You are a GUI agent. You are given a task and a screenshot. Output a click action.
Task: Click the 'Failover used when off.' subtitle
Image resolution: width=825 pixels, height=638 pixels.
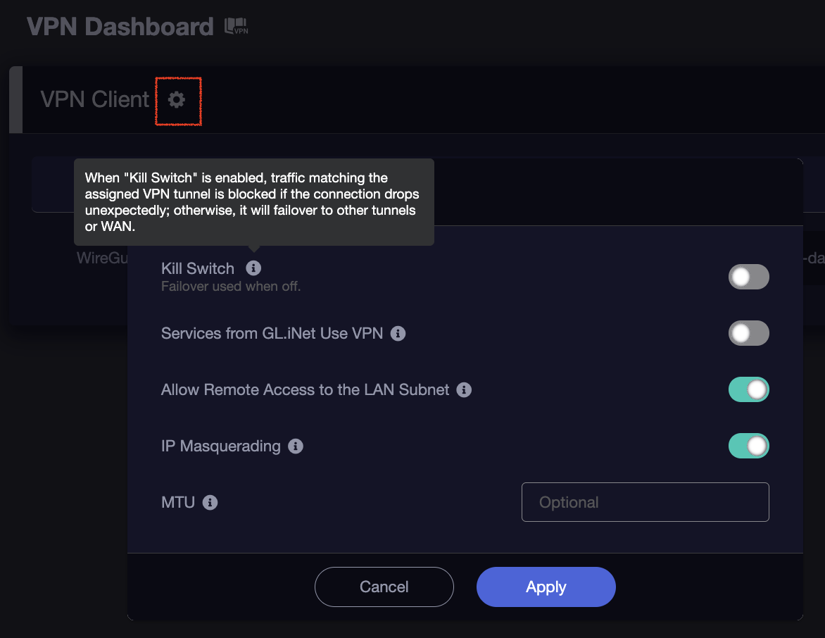tap(231, 287)
